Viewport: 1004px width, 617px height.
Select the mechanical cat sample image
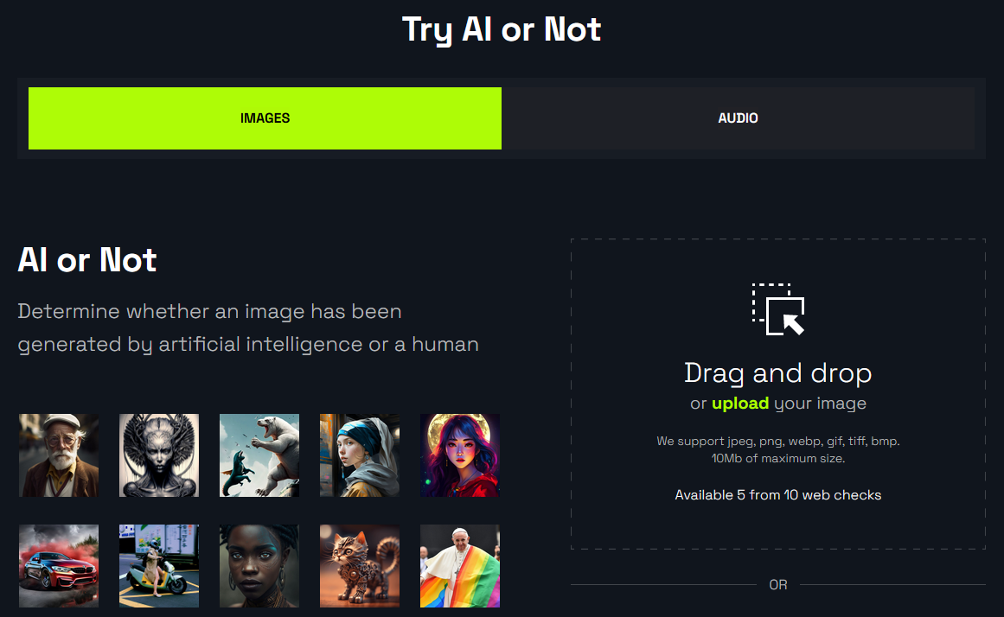[x=360, y=566]
